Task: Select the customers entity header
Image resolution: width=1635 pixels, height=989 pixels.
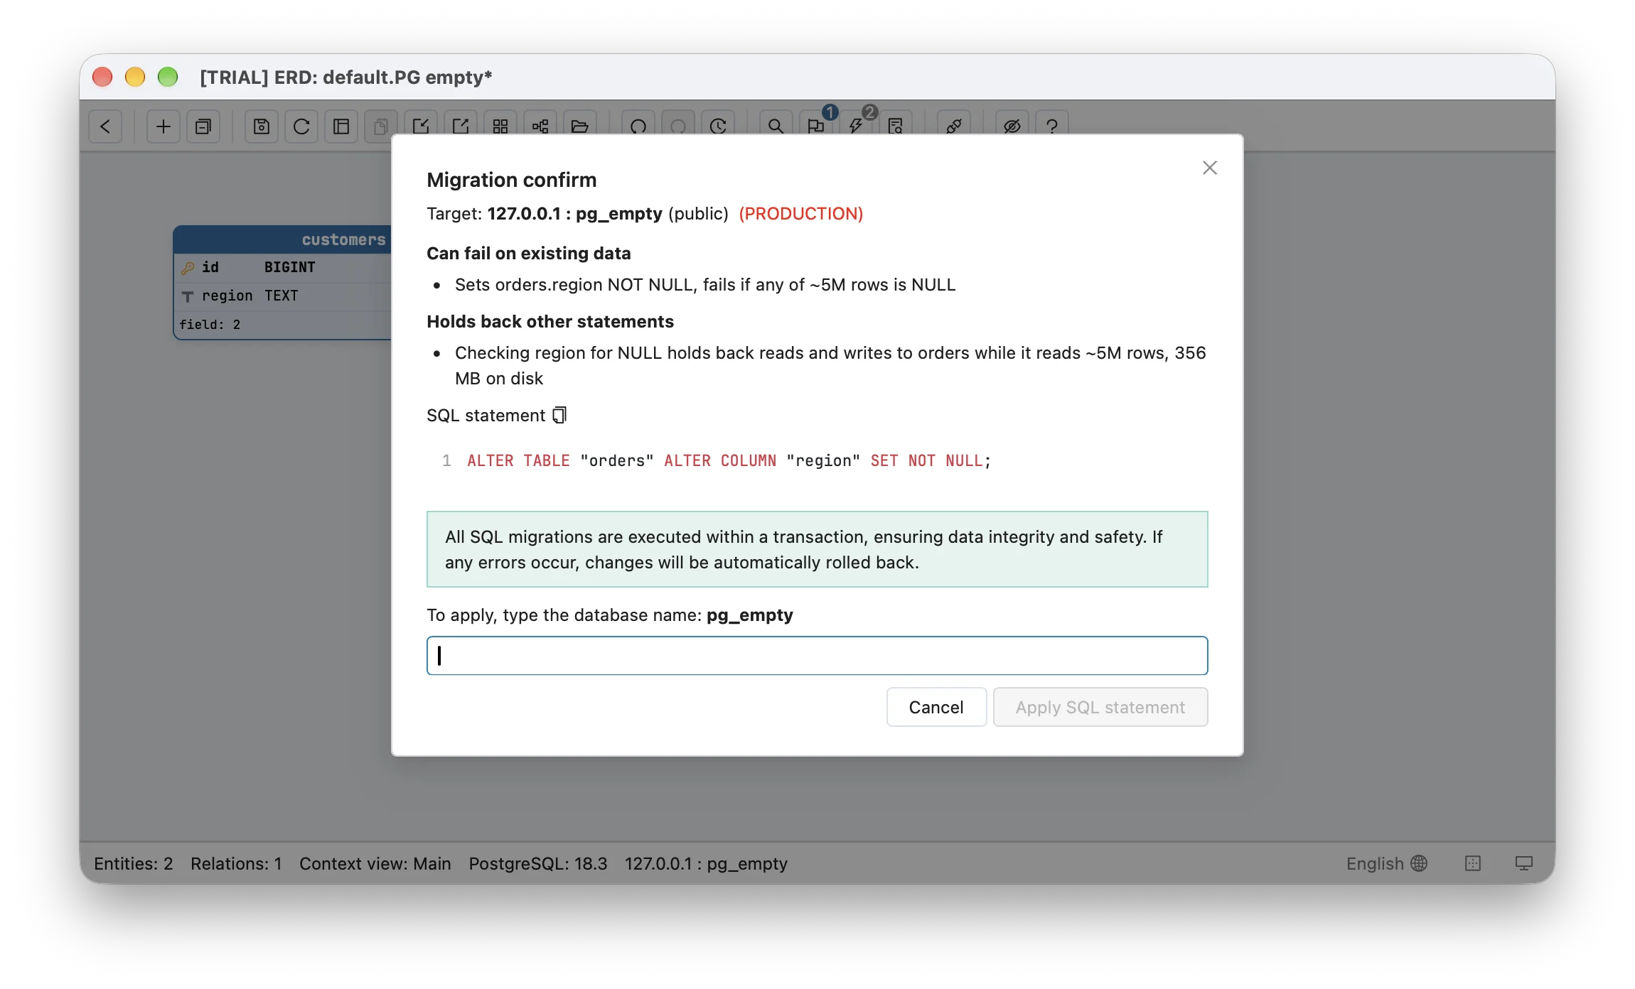Action: (283, 240)
